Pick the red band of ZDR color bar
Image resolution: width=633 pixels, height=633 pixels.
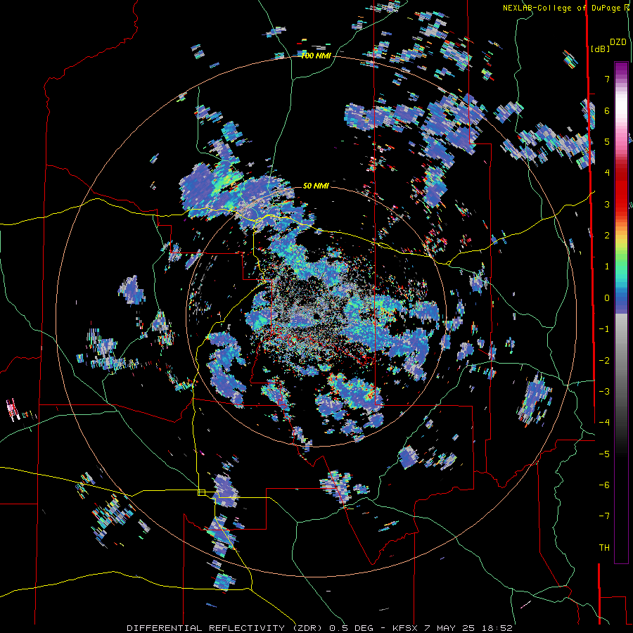(x=621, y=190)
